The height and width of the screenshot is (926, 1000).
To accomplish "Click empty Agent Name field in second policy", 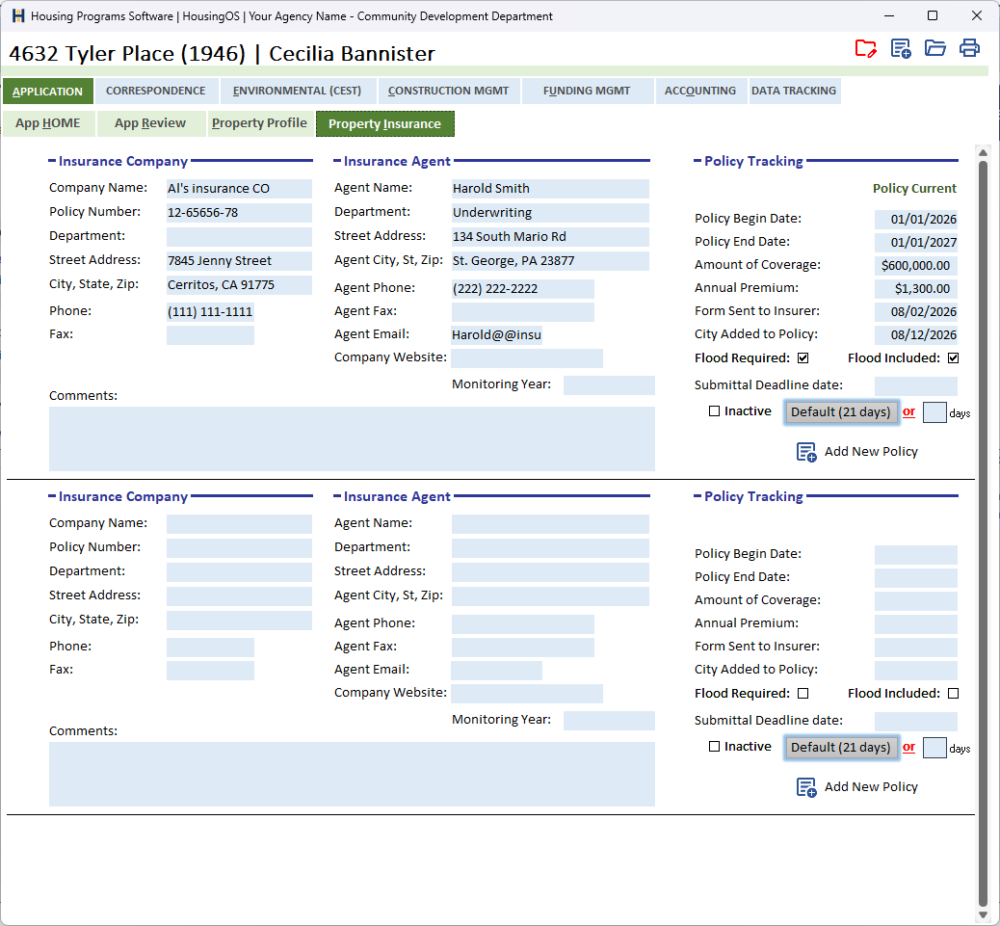I will (550, 524).
